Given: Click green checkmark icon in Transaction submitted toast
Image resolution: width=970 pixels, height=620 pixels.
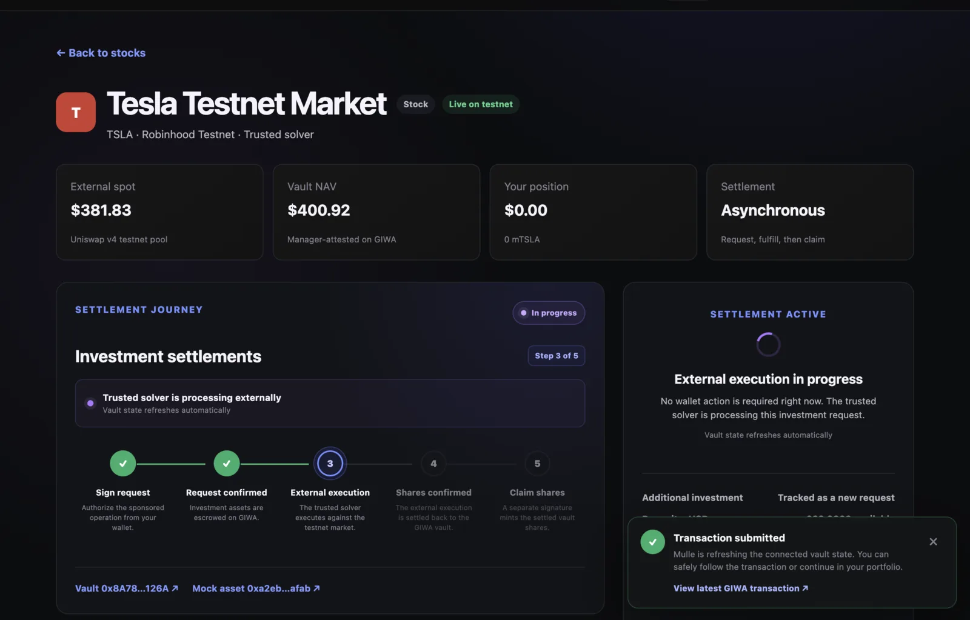Looking at the screenshot, I should click(x=653, y=542).
